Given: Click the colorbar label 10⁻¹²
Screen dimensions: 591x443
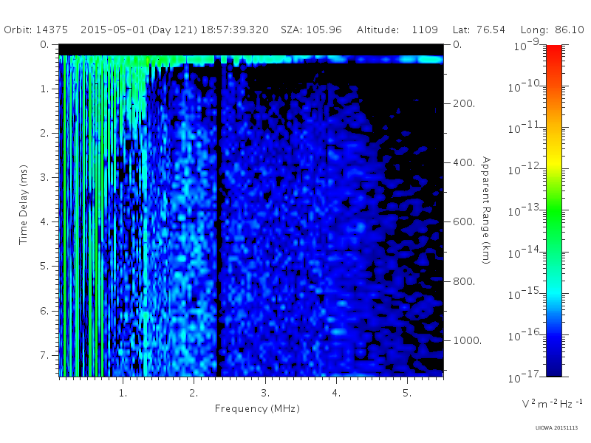Looking at the screenshot, I should tap(526, 169).
